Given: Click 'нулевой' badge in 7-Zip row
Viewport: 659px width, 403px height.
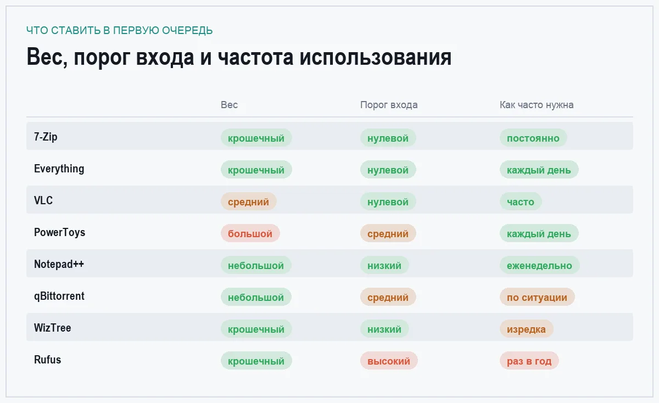Looking at the screenshot, I should [x=388, y=138].
